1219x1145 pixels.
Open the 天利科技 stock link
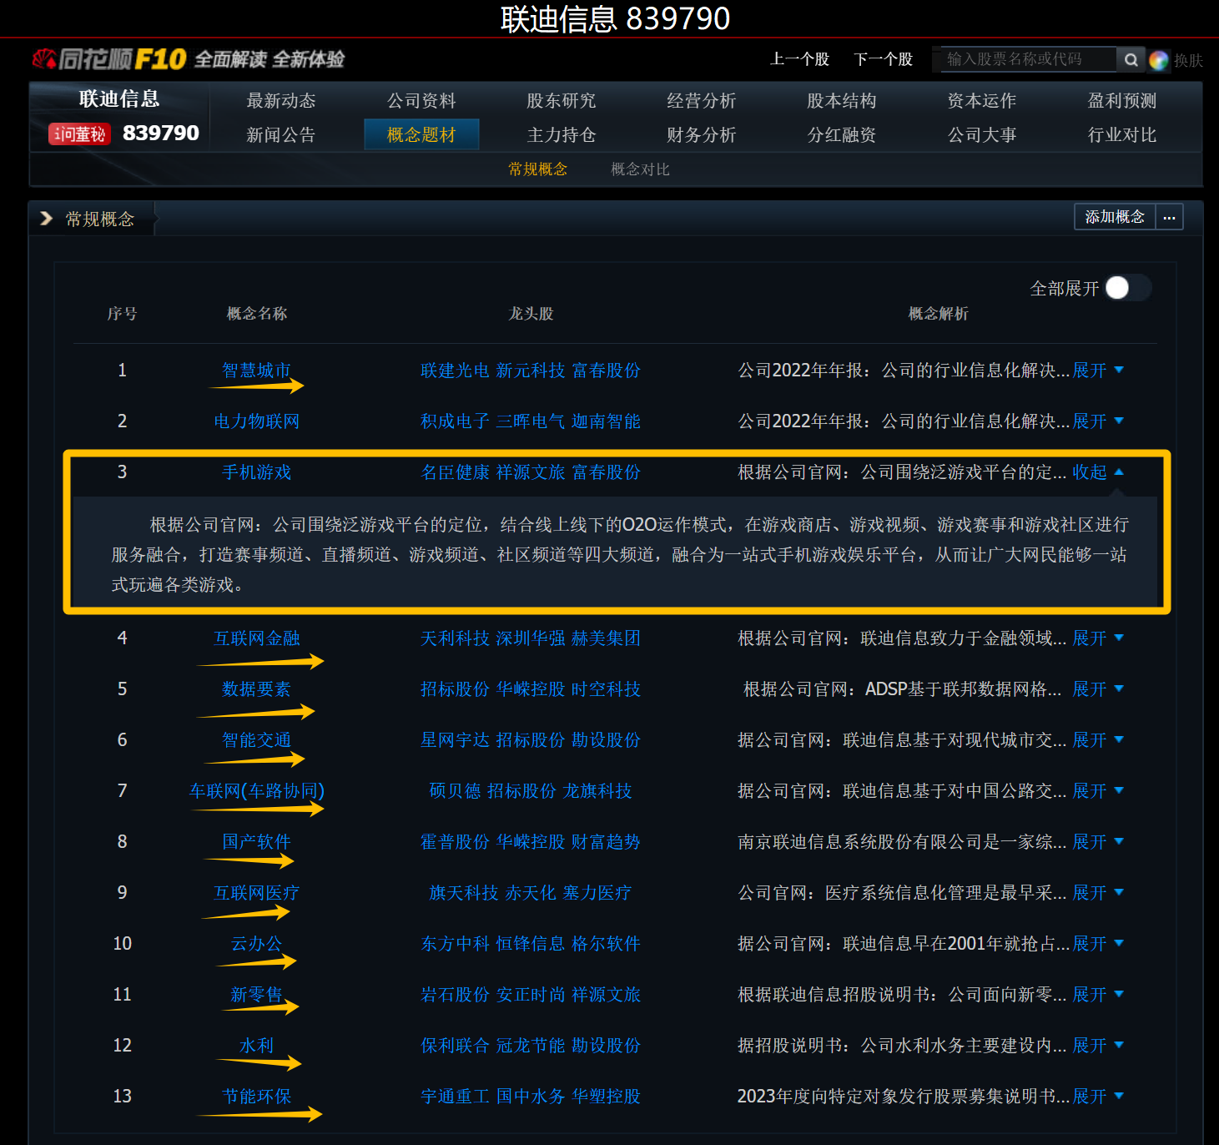455,638
